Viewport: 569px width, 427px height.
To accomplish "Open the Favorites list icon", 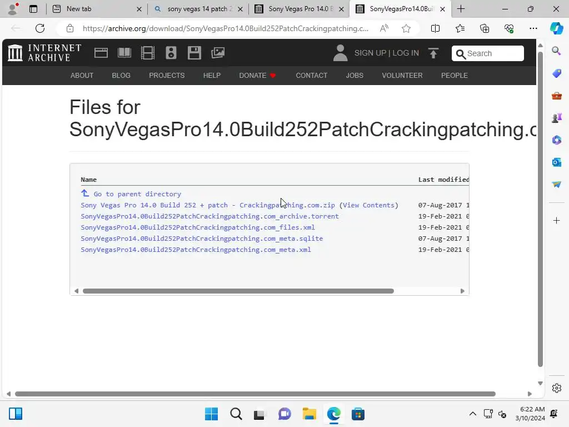I will pyautogui.click(x=460, y=28).
